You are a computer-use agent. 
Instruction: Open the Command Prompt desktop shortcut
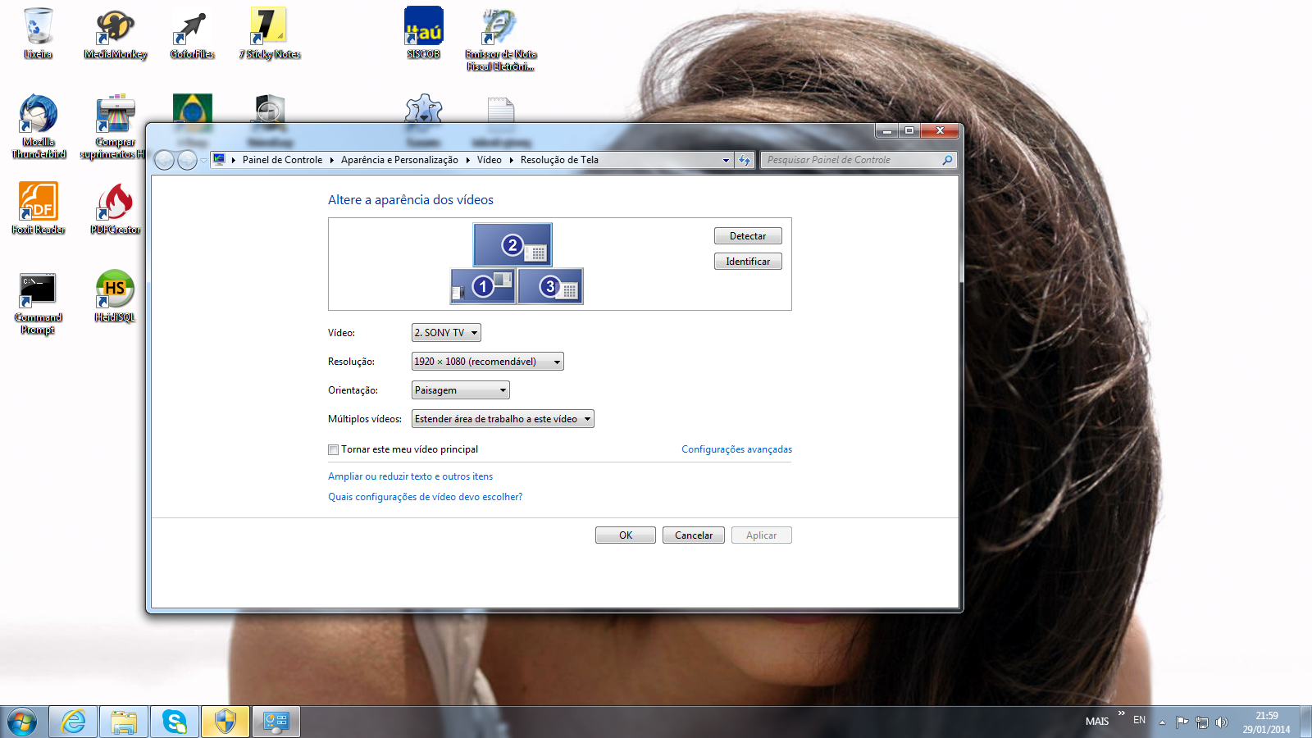39,303
